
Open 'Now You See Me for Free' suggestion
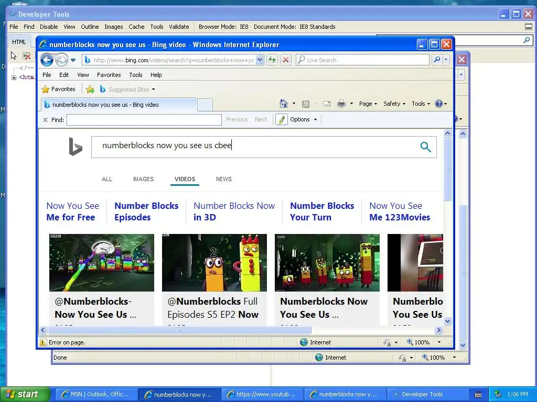pos(72,211)
